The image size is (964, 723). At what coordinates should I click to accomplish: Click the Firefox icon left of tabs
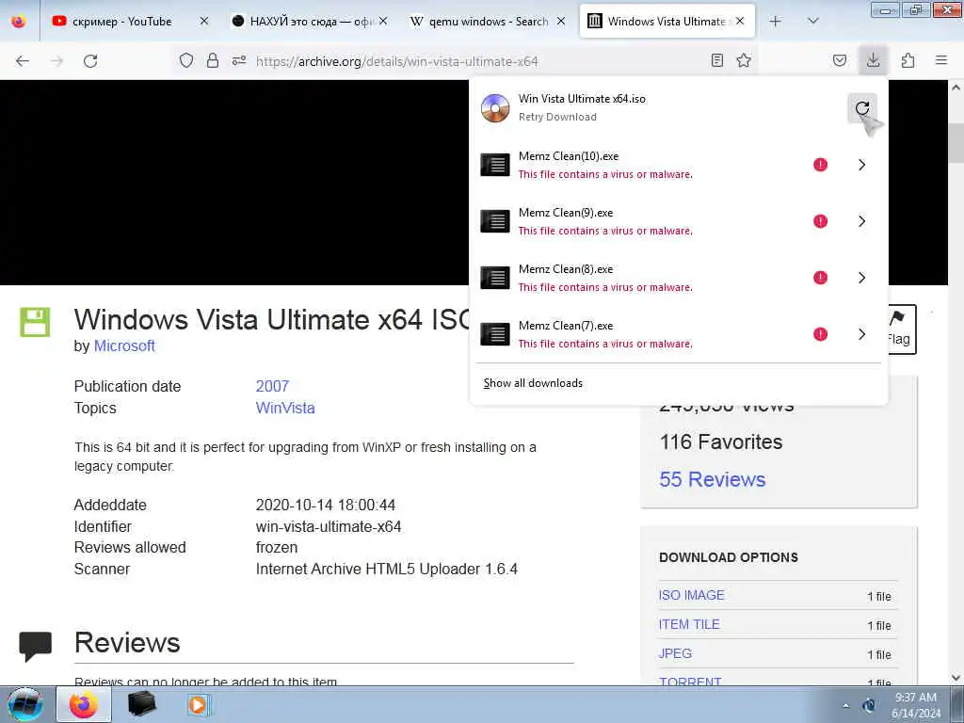pos(19,22)
